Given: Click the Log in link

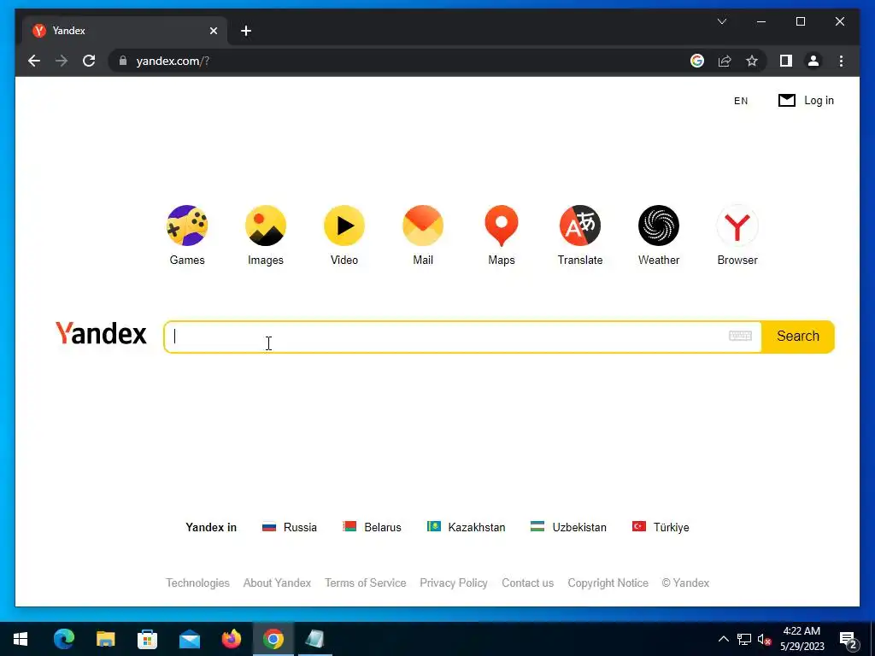Looking at the screenshot, I should click(819, 101).
